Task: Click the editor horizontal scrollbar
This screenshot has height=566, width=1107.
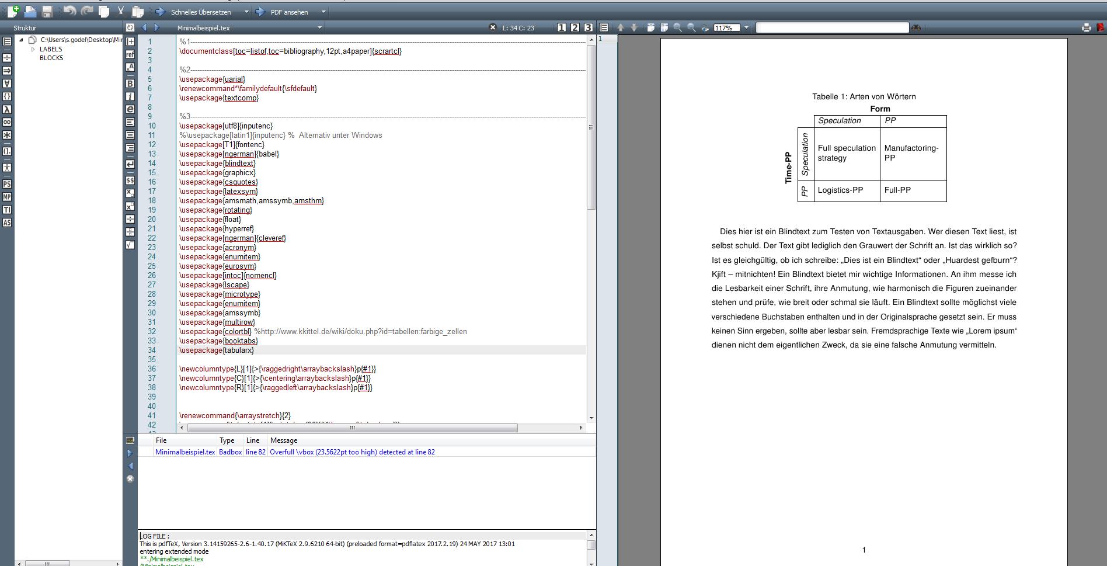Action: point(352,428)
